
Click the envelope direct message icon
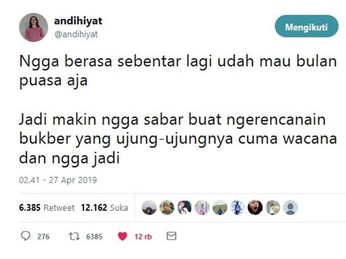click(x=171, y=236)
